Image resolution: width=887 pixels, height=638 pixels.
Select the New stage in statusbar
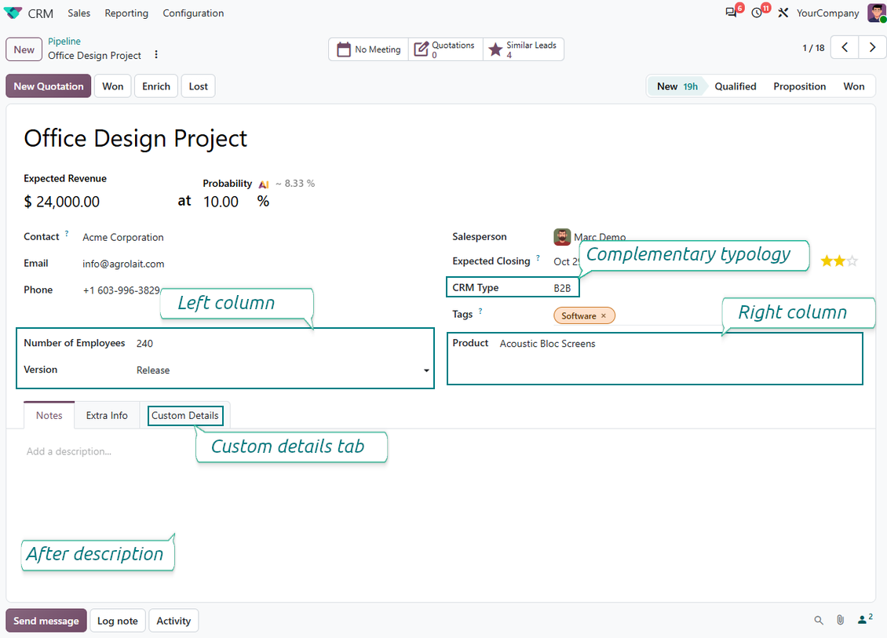click(x=677, y=86)
